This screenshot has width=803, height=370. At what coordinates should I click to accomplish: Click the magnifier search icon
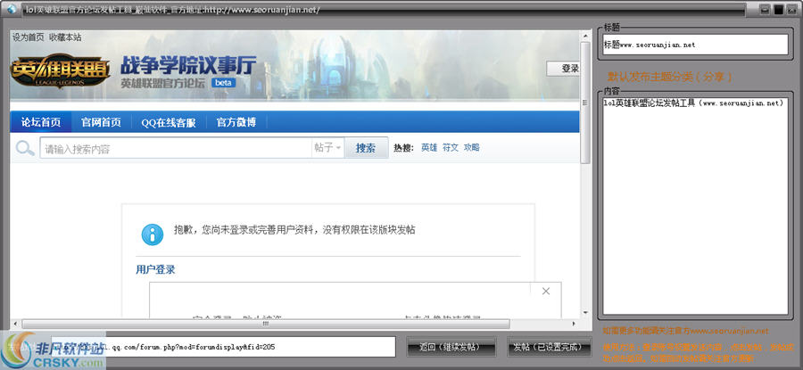pyautogui.click(x=25, y=148)
